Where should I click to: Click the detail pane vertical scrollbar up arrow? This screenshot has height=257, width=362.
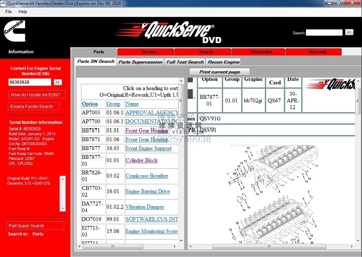pyautogui.click(x=358, y=81)
